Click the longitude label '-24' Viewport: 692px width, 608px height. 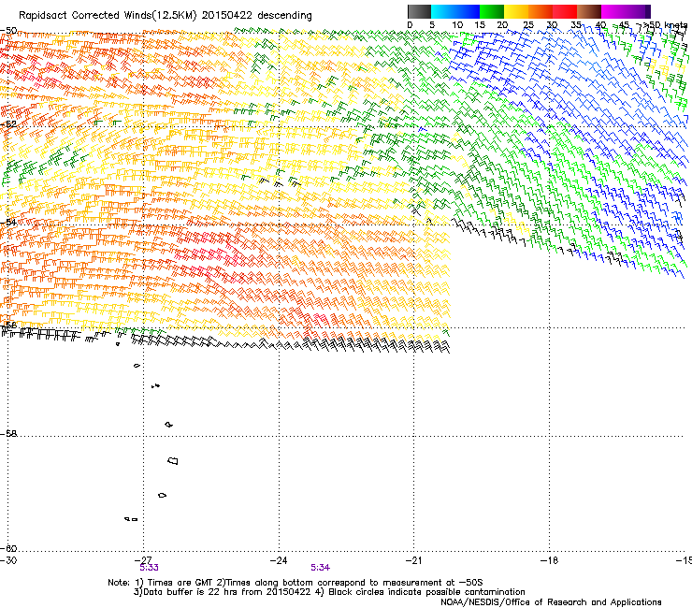pyautogui.click(x=279, y=560)
